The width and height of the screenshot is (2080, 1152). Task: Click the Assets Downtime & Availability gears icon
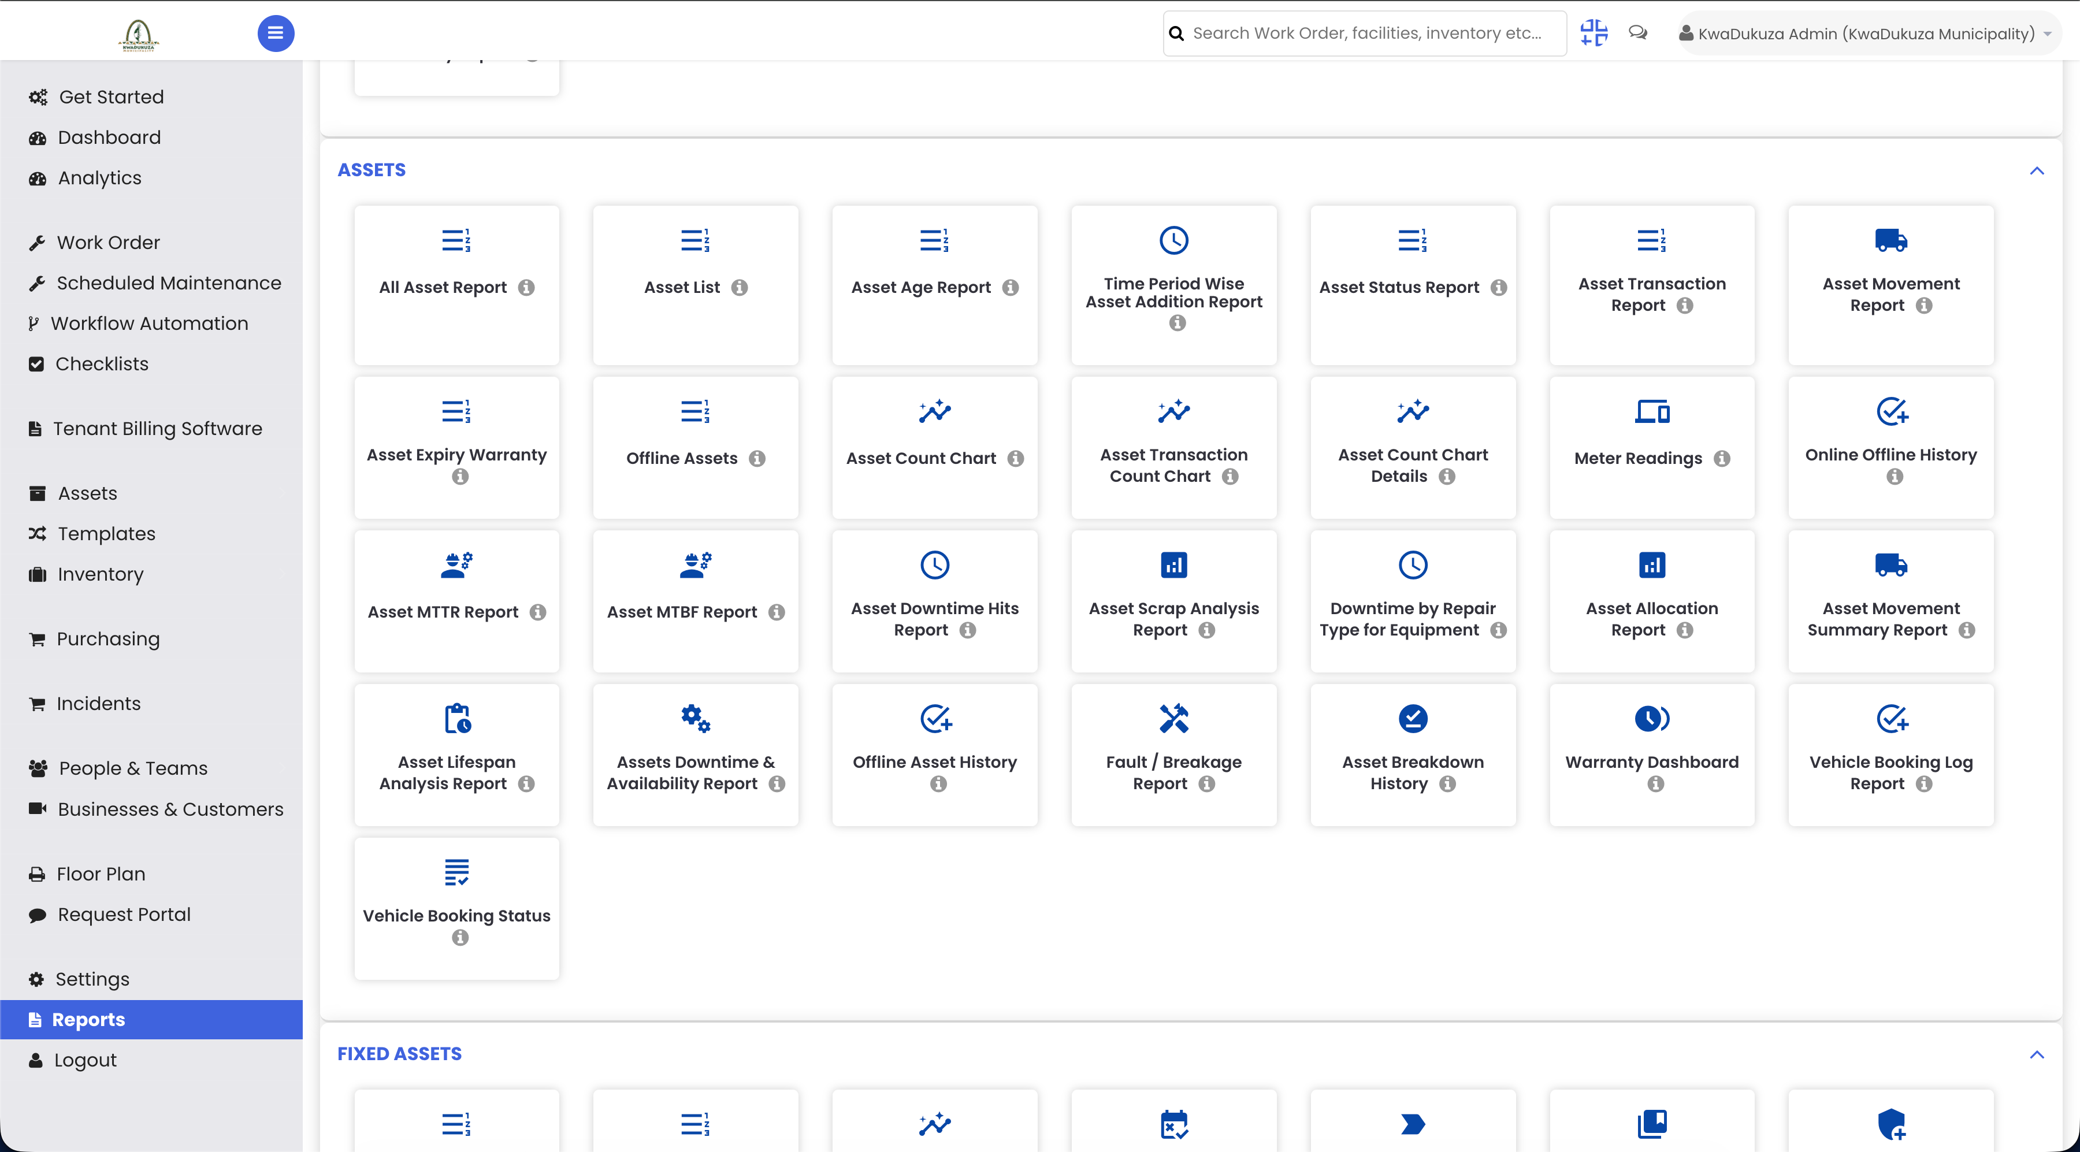point(695,719)
